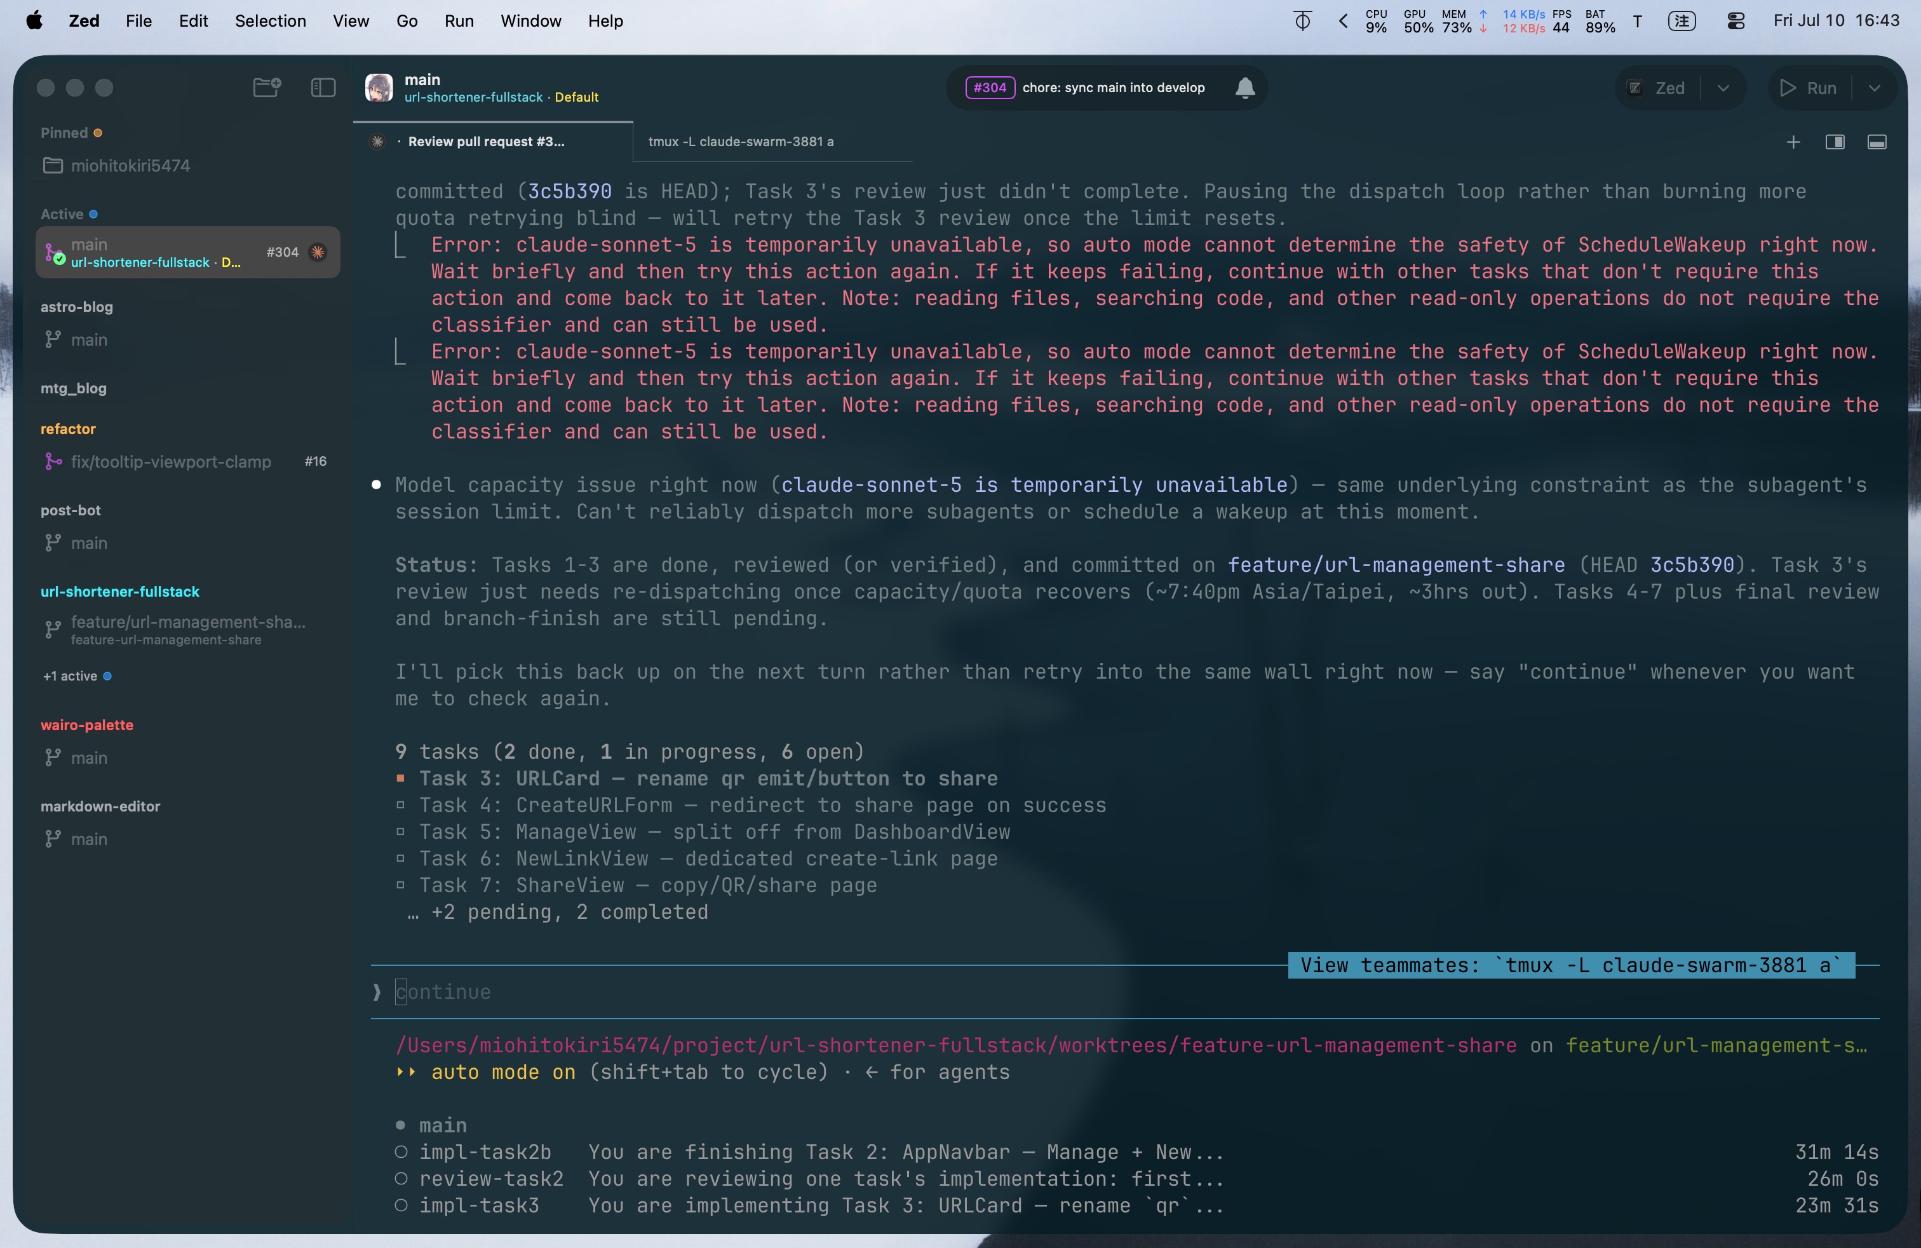1921x1248 pixels.
Task: Click the Zed button in the title bar
Action: [x=1659, y=88]
